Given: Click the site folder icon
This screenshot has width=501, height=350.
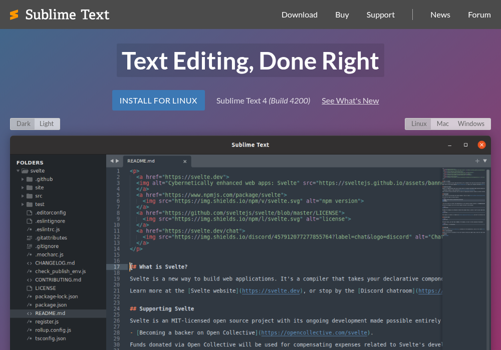Looking at the screenshot, I should click(30, 187).
